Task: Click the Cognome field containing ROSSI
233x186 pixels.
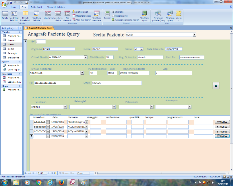Action: [59, 49]
